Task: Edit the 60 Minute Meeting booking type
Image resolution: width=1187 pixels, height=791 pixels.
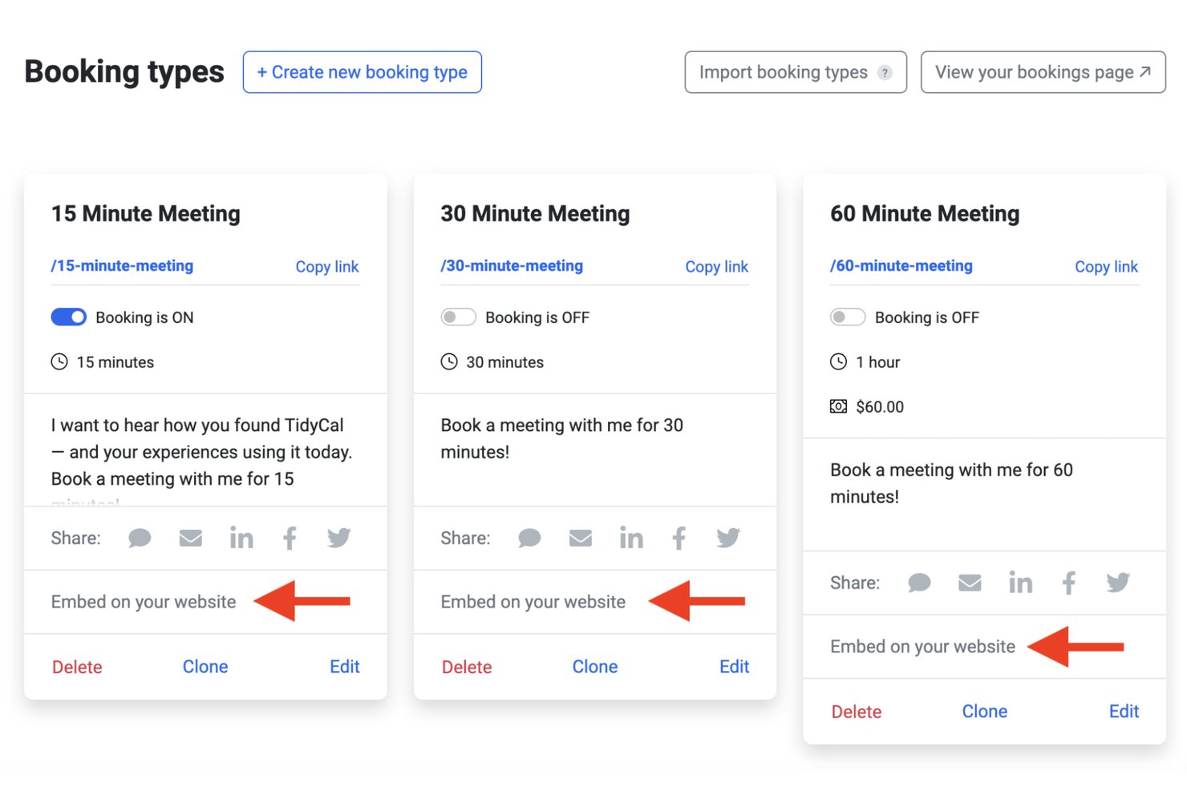Action: tap(1124, 712)
